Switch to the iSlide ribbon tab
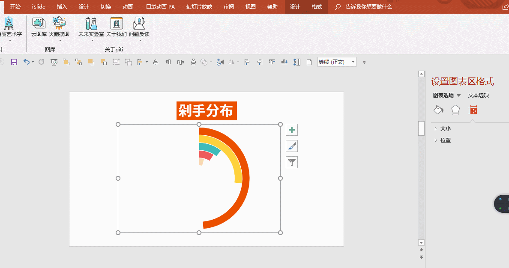Viewport: 509px width, 268px height. tap(39, 7)
